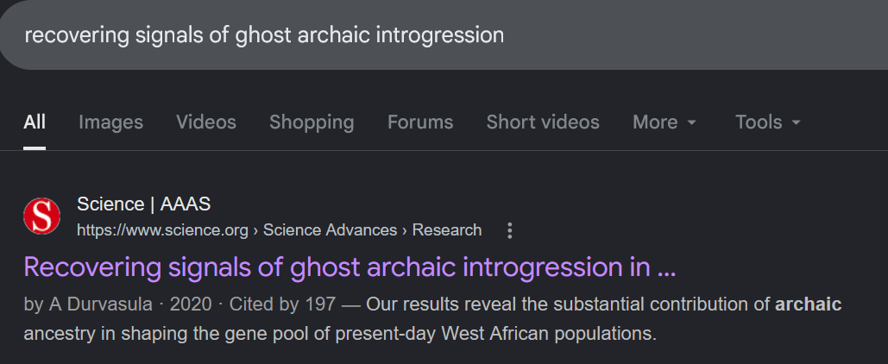Screen dimensions: 888x364
Task: Click the caret arrow next to Tools
Action: tap(796, 122)
